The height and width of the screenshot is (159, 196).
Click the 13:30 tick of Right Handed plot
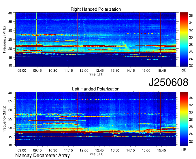point(115,71)
